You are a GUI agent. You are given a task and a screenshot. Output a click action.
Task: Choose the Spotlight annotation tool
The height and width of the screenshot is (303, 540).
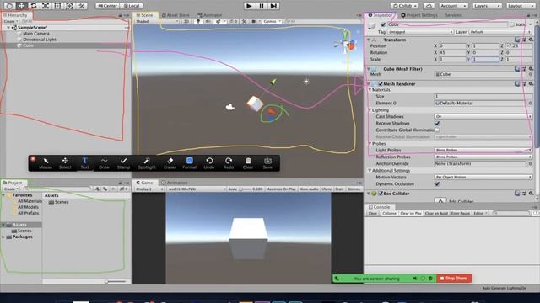(147, 163)
